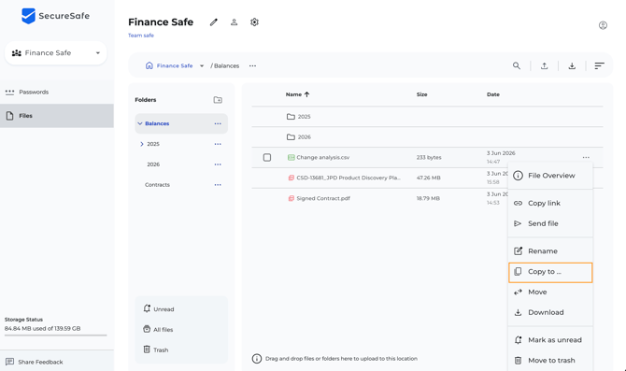This screenshot has height=371, width=626.
Task: Open more options for Balances folder
Action: pos(218,123)
